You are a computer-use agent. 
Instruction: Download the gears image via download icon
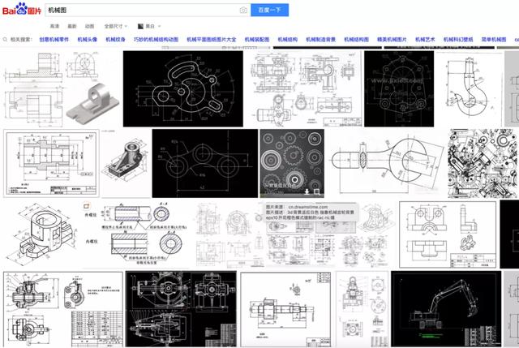coord(307,192)
